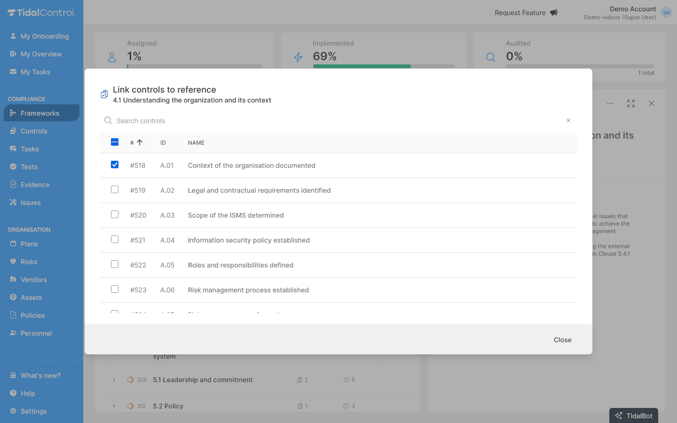This screenshot has height=423, width=677.
Task: Click the Search controls input field
Action: pyautogui.click(x=282, y=121)
